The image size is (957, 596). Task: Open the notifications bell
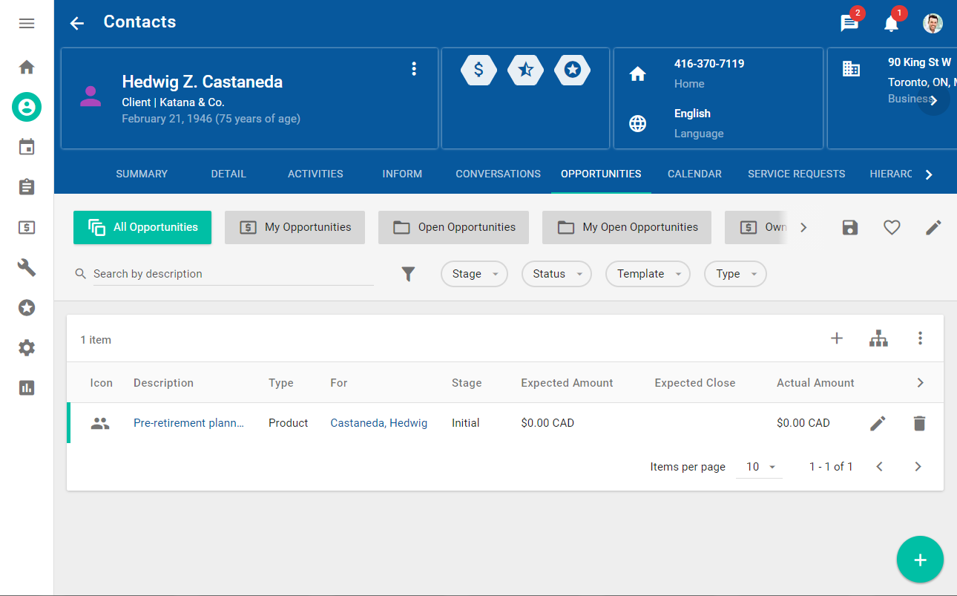click(891, 23)
